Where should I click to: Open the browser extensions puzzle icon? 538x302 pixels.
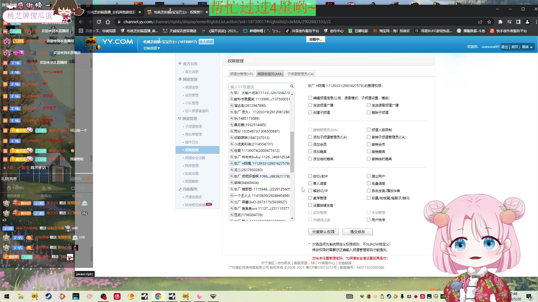[500, 22]
